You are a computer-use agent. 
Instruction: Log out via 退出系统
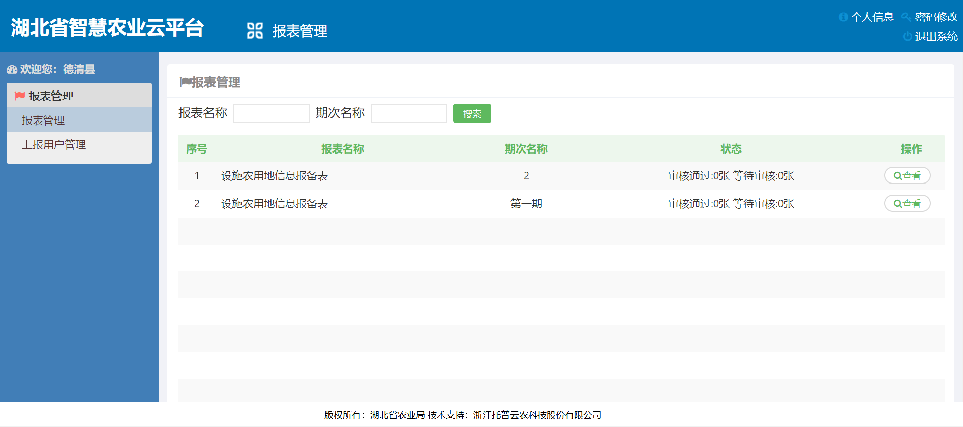(x=937, y=36)
